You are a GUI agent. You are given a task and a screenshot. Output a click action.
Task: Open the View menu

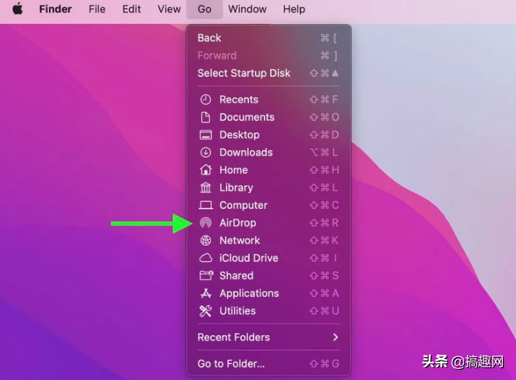point(169,9)
